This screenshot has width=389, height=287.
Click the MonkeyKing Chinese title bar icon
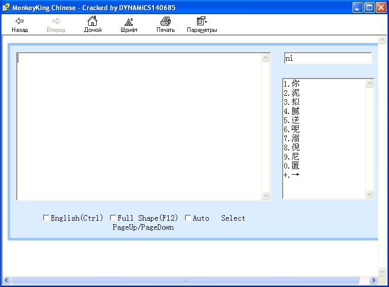[6, 8]
